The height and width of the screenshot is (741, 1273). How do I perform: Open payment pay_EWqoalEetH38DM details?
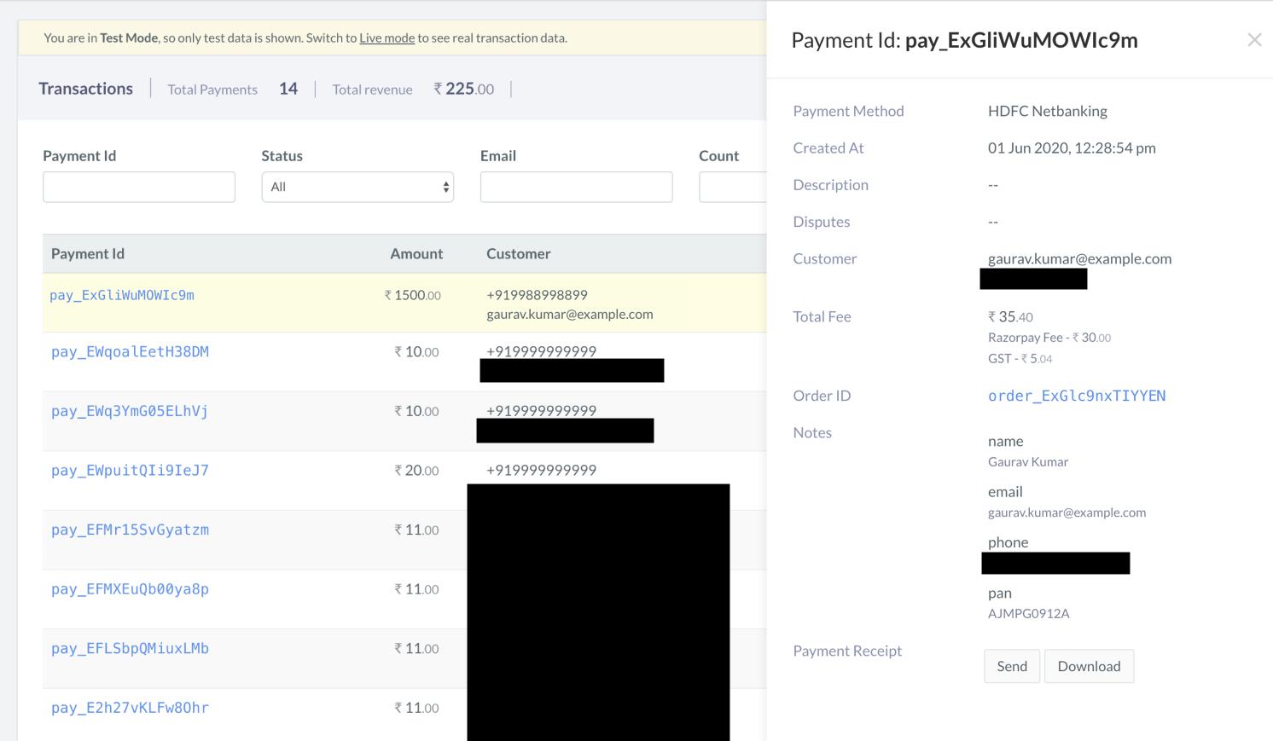point(130,351)
